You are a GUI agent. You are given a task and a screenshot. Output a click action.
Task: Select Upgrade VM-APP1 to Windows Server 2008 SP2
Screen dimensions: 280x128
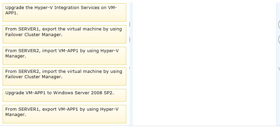(64, 95)
